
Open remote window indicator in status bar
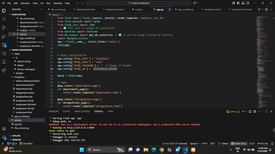(x=2, y=144)
